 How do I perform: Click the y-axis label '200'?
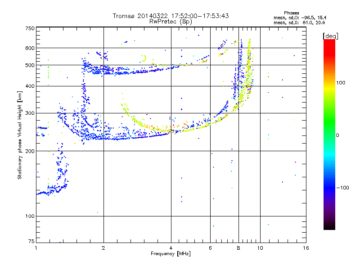coord(30,151)
